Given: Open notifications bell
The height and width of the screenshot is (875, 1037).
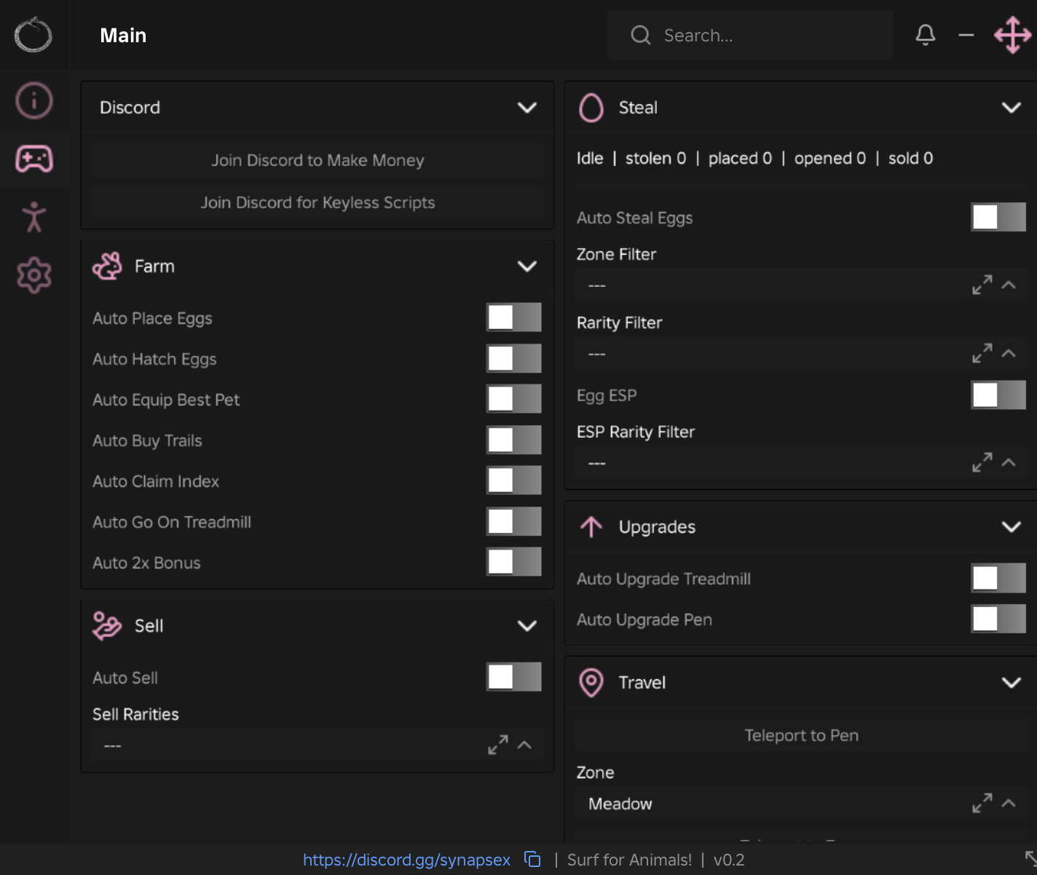Looking at the screenshot, I should tap(926, 35).
